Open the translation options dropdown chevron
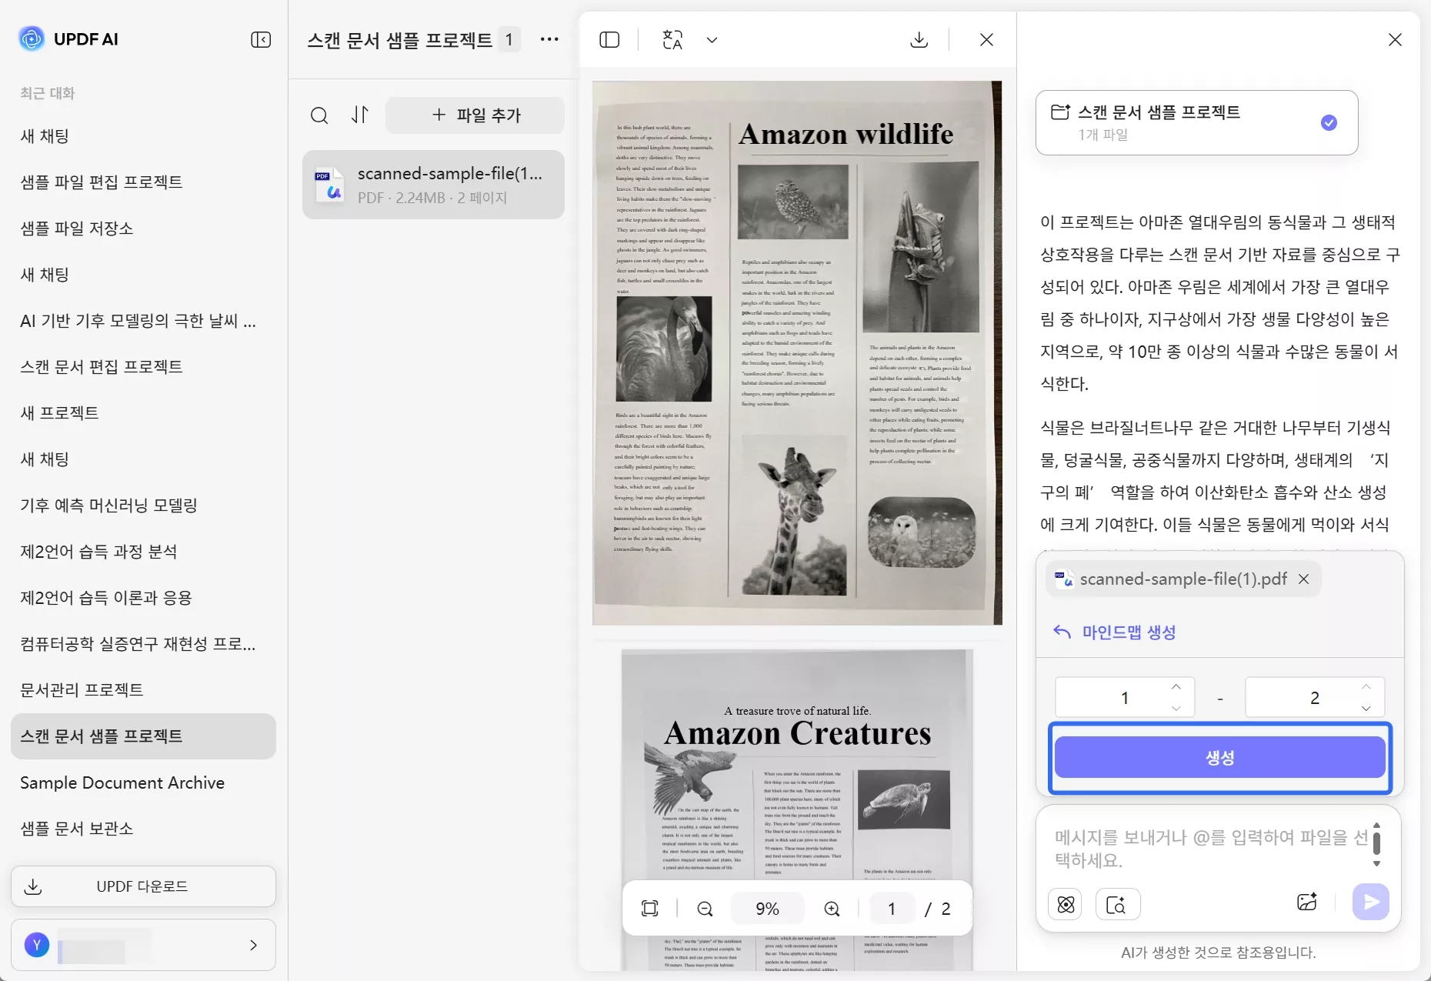The width and height of the screenshot is (1431, 981). [712, 39]
